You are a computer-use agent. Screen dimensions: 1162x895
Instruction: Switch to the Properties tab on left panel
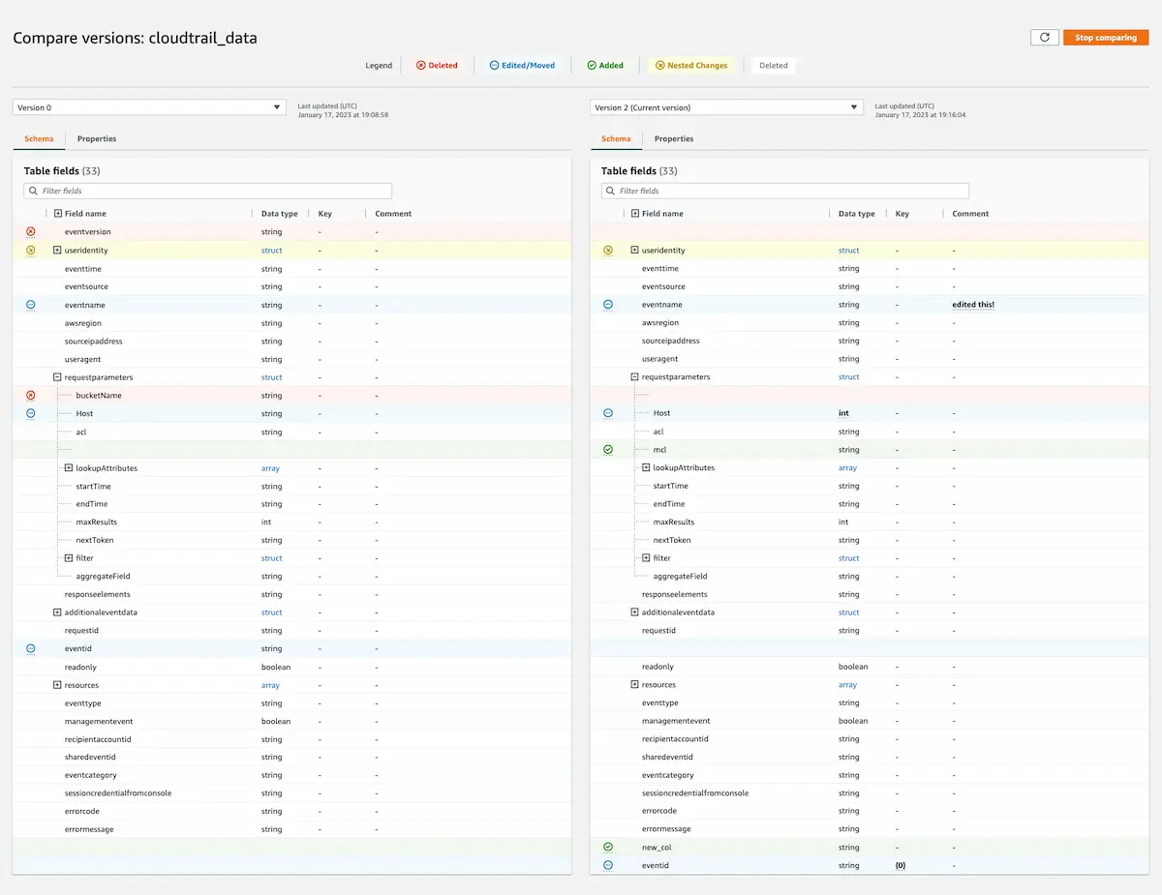[x=96, y=138]
